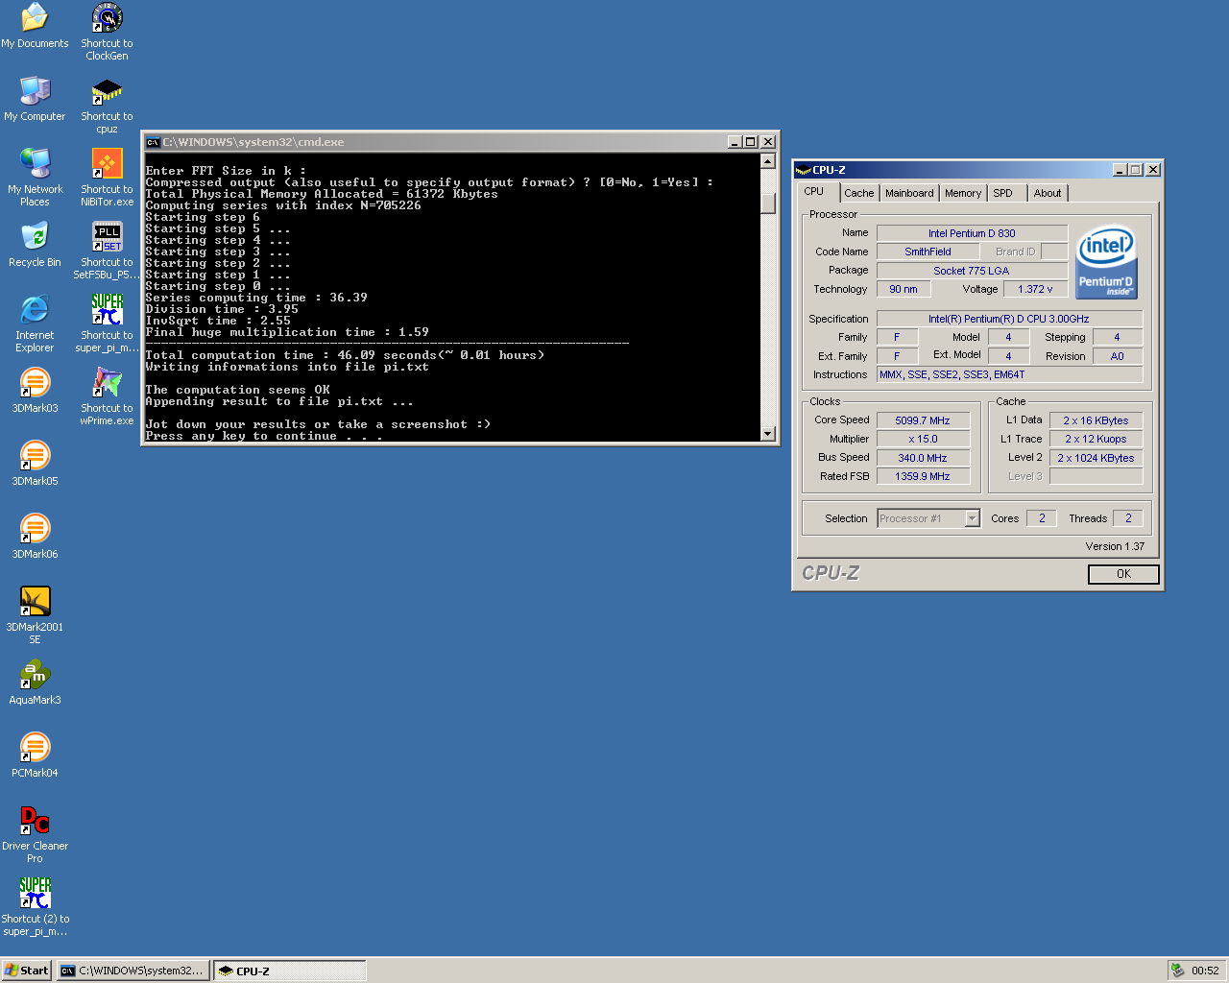Launch Internet Explorer from desktop

coord(35,324)
